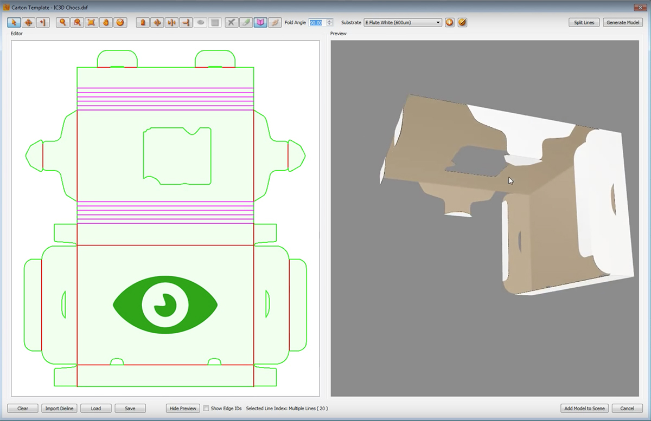Click the grey X cut line icon
This screenshot has height=421, width=651.
tap(232, 23)
